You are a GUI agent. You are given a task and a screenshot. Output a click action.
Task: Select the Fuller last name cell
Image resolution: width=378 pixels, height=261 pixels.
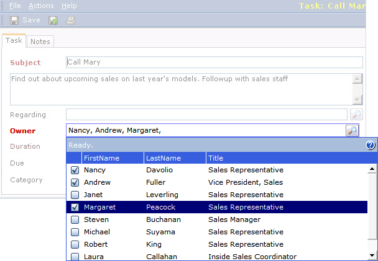point(155,182)
